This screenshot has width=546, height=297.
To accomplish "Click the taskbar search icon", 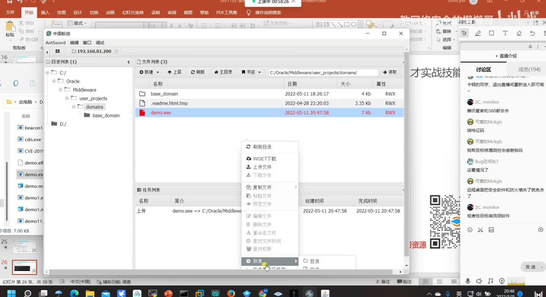I will (28, 293).
